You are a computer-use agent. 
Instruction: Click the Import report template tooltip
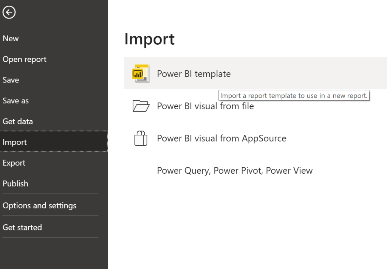tap(294, 96)
